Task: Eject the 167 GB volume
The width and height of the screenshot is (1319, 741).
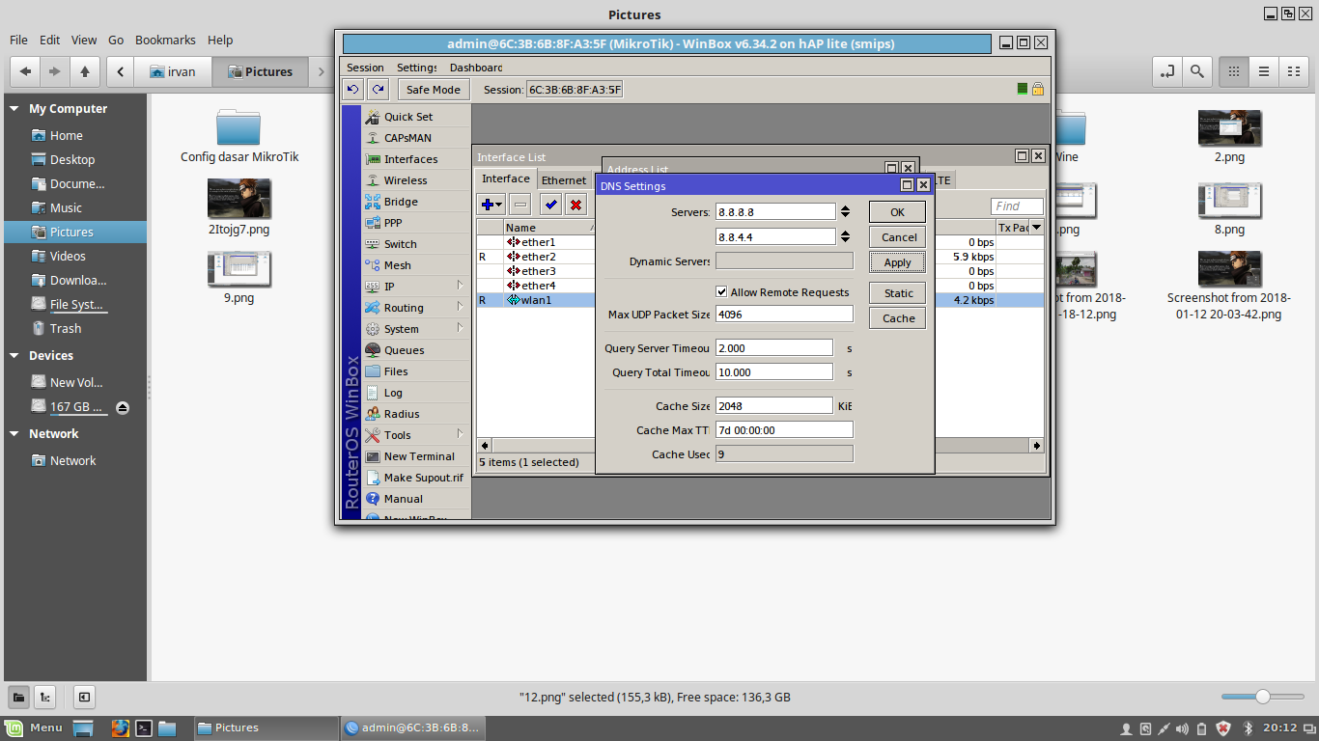Action: pos(123,408)
